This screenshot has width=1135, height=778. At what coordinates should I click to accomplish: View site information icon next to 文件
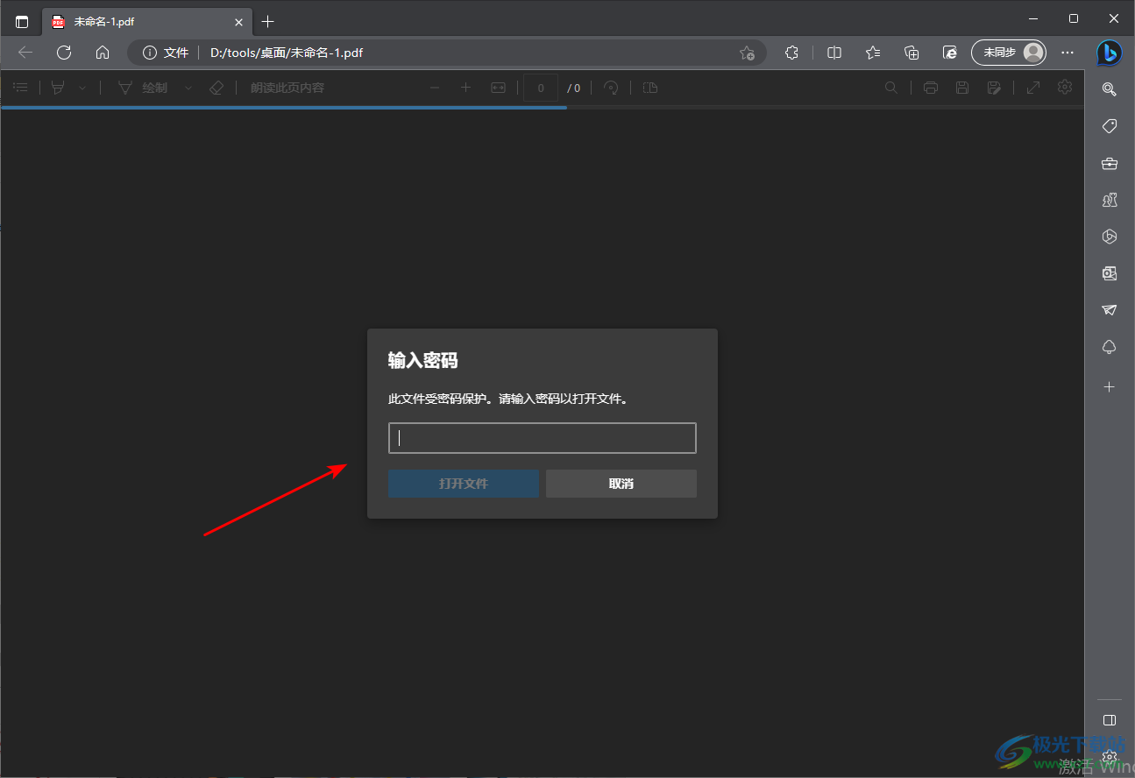[x=149, y=53]
